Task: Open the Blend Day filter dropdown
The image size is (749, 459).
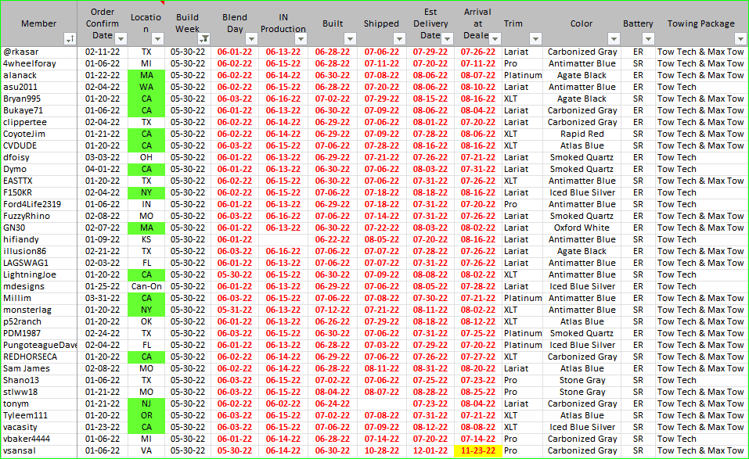Action: pos(251,38)
